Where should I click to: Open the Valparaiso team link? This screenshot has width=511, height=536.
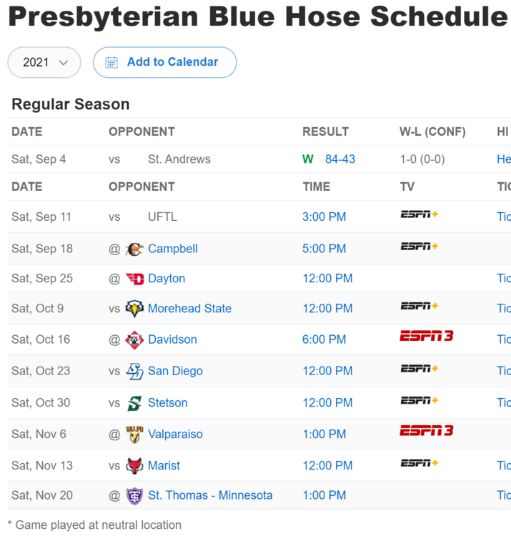point(175,434)
